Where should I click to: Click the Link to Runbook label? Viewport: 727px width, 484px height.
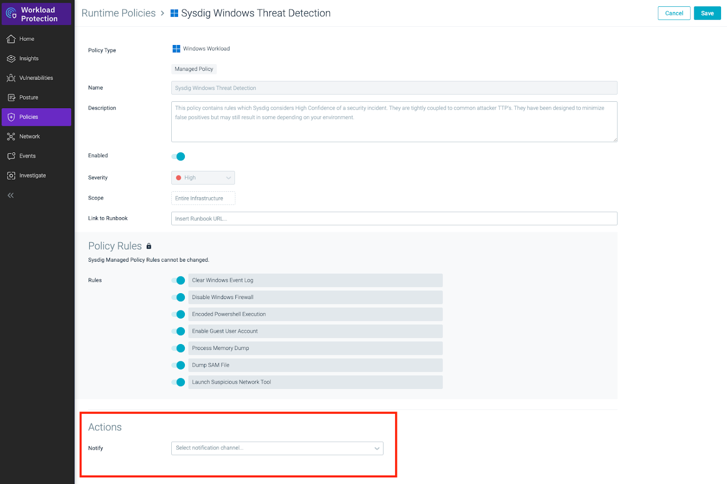pos(108,219)
